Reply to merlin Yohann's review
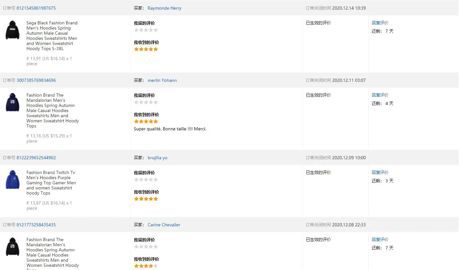Screen dimensions: 459x270 tap(380, 95)
